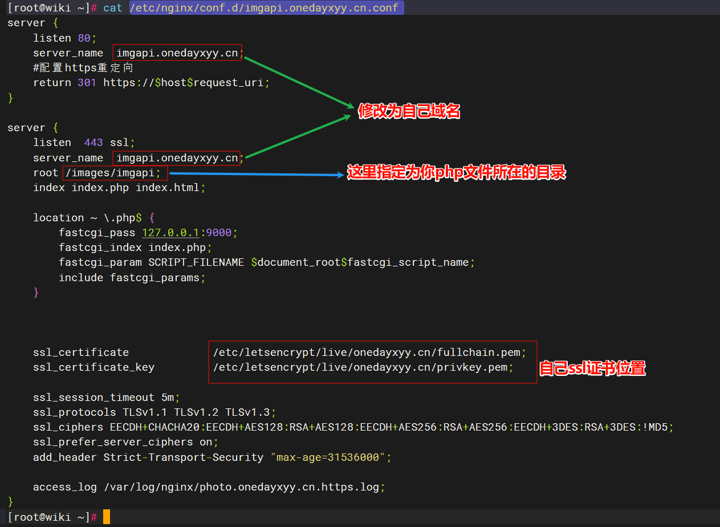Click the 'add_header' directive
The height and width of the screenshot is (527, 720).
[x=65, y=457]
